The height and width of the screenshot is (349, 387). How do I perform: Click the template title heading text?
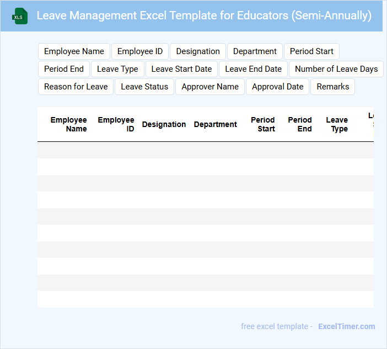(x=204, y=15)
